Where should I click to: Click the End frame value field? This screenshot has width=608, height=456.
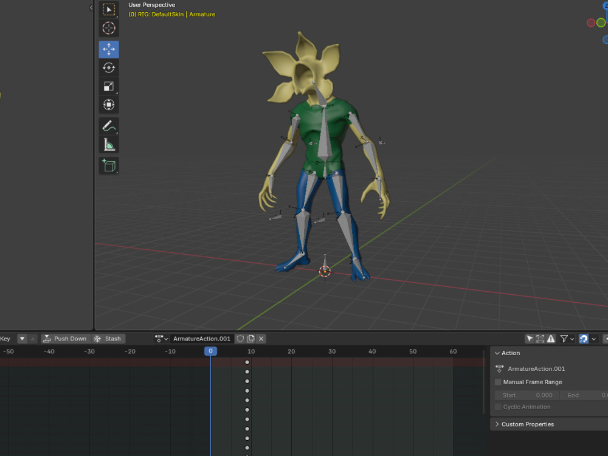(584, 395)
